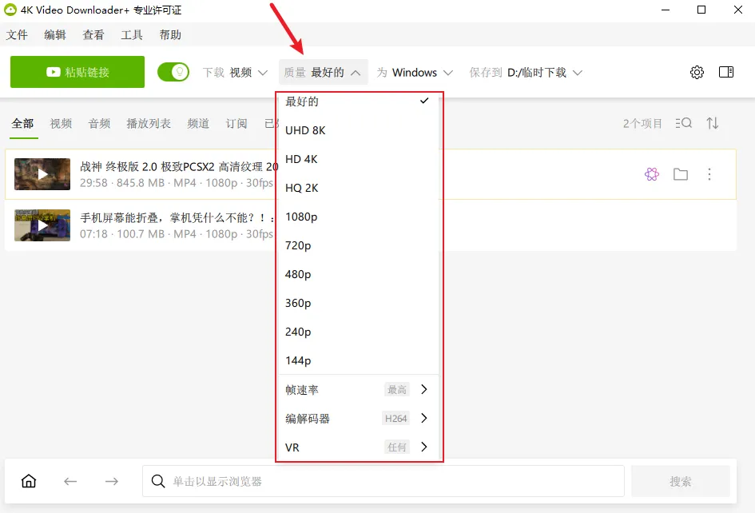This screenshot has width=755, height=513.
Task: Click the browser forward arrow
Action: click(112, 481)
